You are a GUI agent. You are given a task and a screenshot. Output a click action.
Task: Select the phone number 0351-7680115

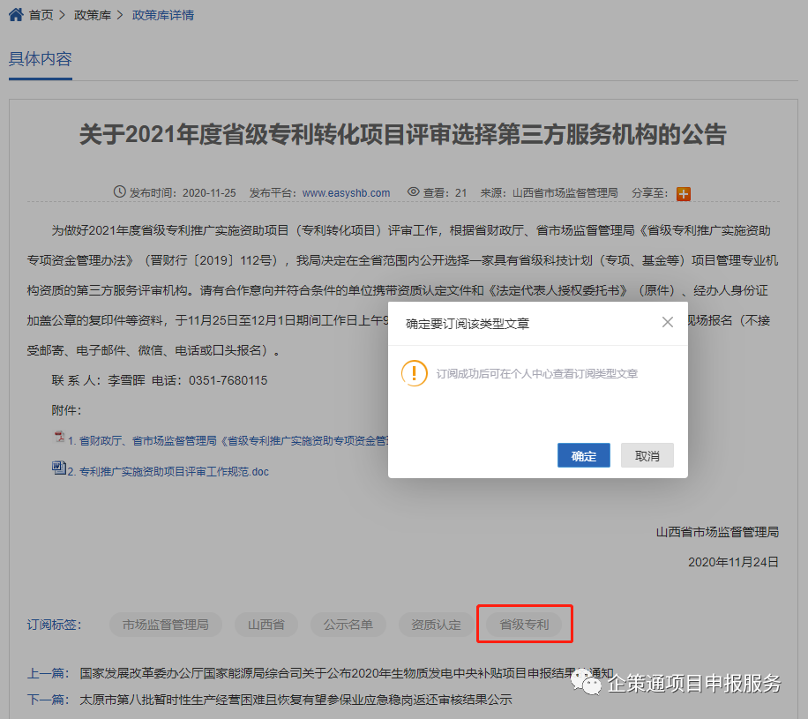[228, 380]
